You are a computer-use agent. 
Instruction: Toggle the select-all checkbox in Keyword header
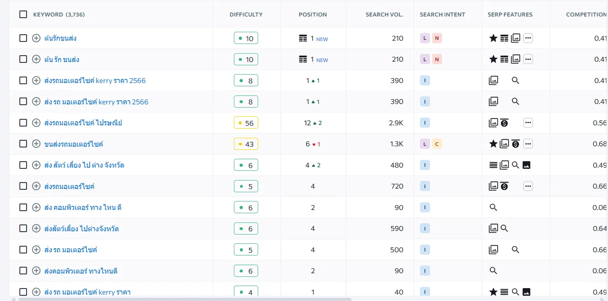point(23,15)
